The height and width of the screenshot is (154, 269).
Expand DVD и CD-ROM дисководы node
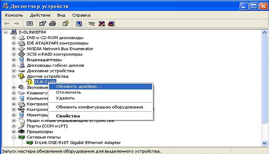coord(14,38)
